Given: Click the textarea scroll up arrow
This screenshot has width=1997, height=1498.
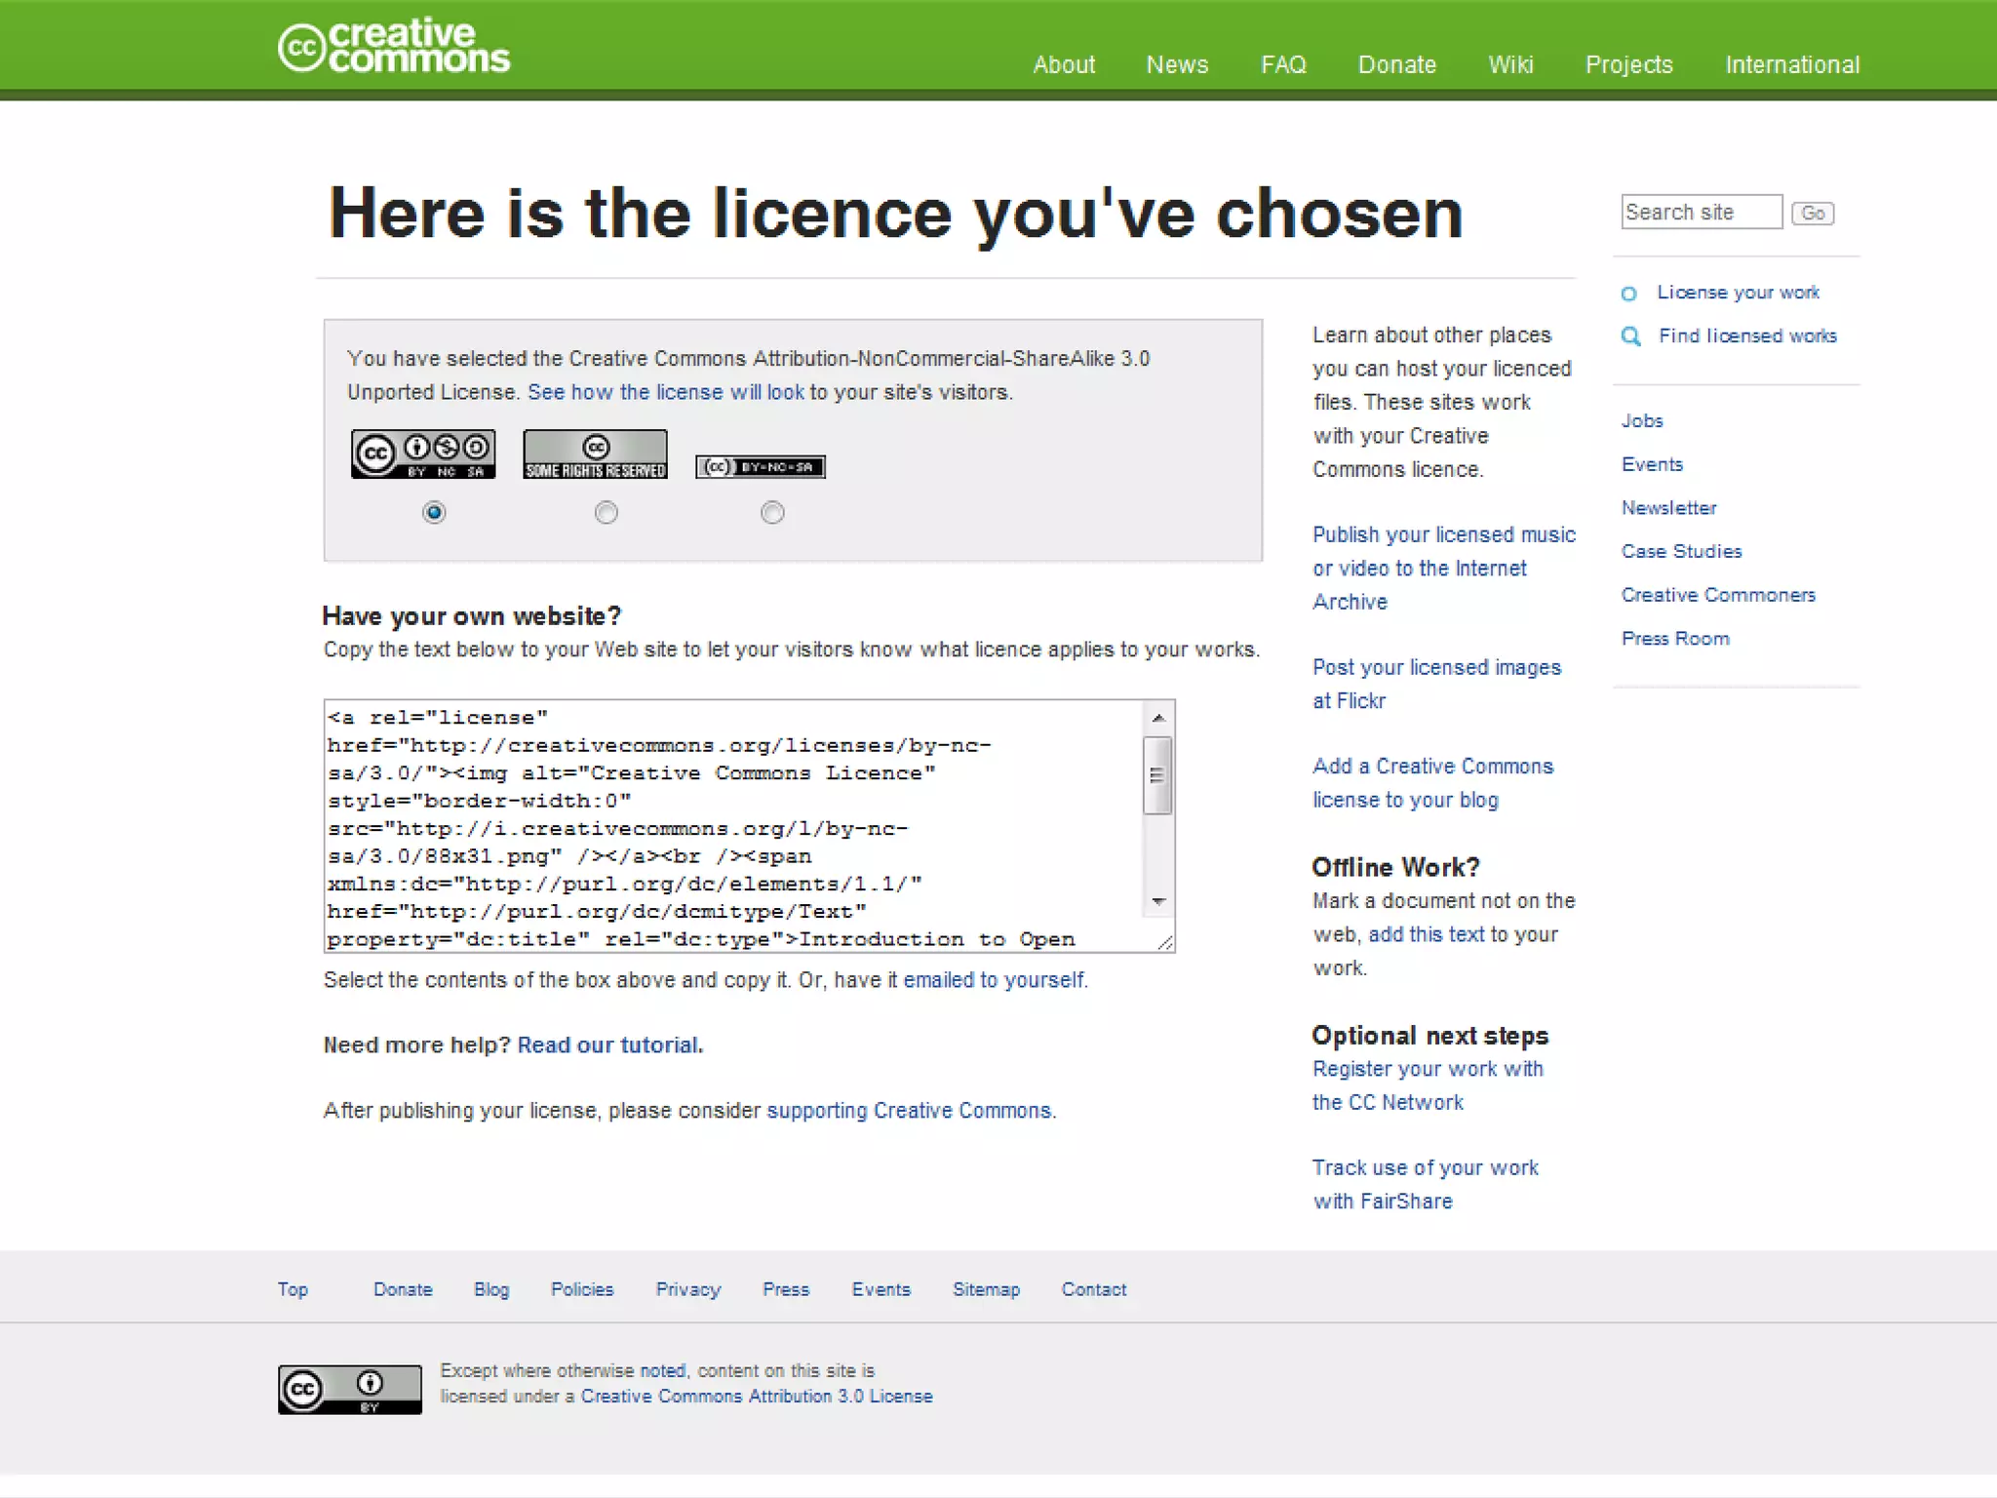Looking at the screenshot, I should [1158, 718].
